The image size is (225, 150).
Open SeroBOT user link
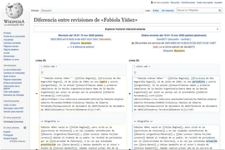[x=162, y=39]
